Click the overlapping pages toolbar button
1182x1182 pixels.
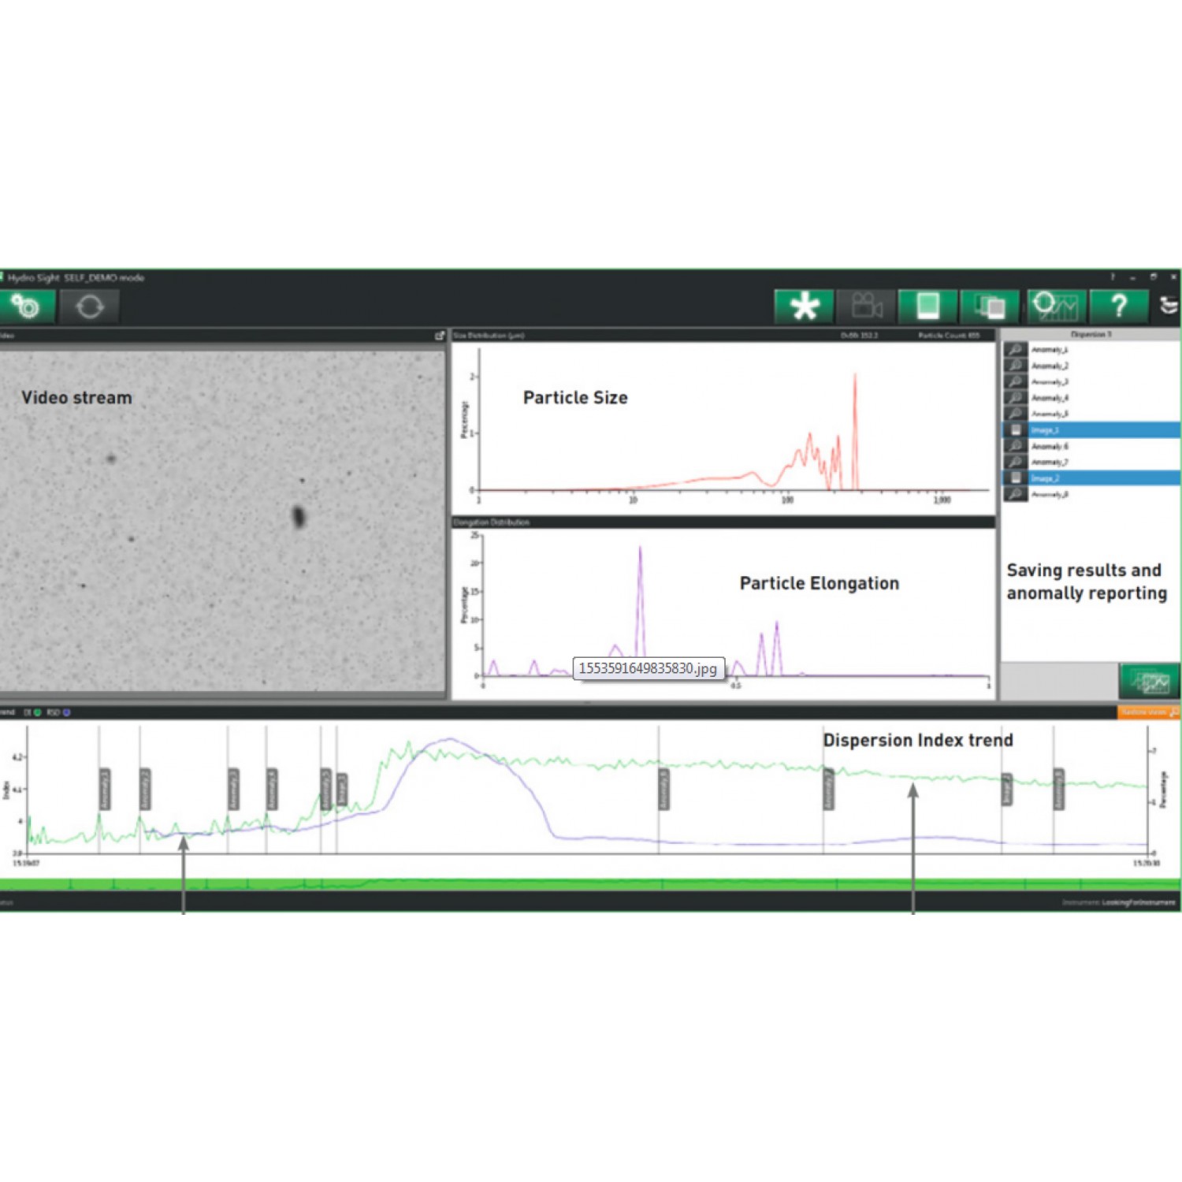pos(990,307)
